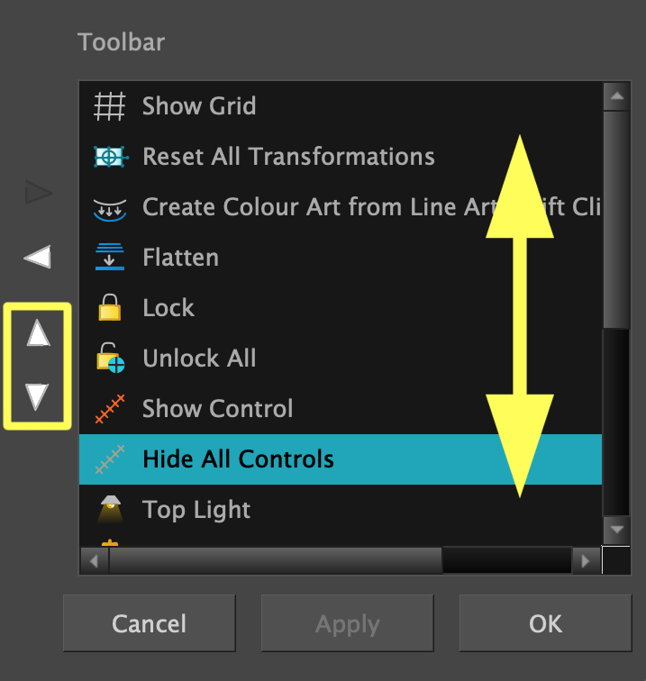This screenshot has width=646, height=681.
Task: Click the Create Colour Art icon
Action: click(111, 207)
